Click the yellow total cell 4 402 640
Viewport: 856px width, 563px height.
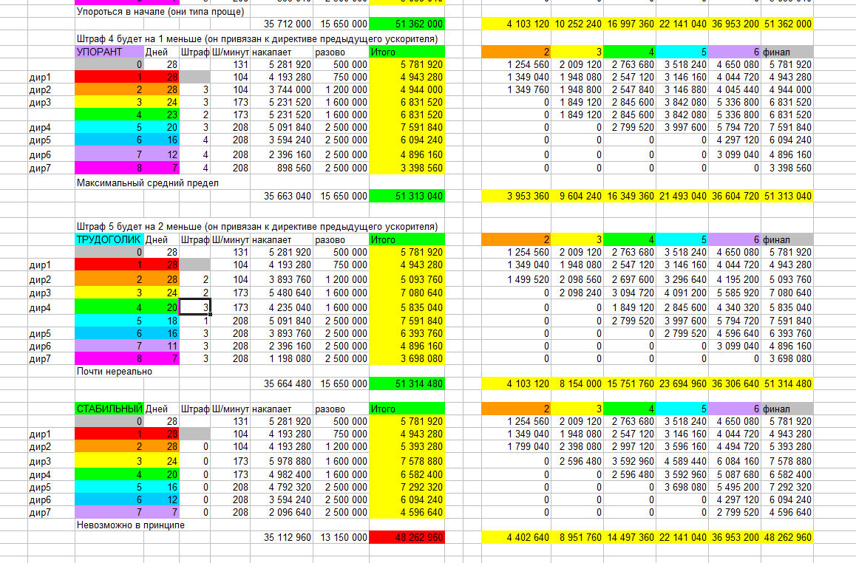click(x=516, y=537)
